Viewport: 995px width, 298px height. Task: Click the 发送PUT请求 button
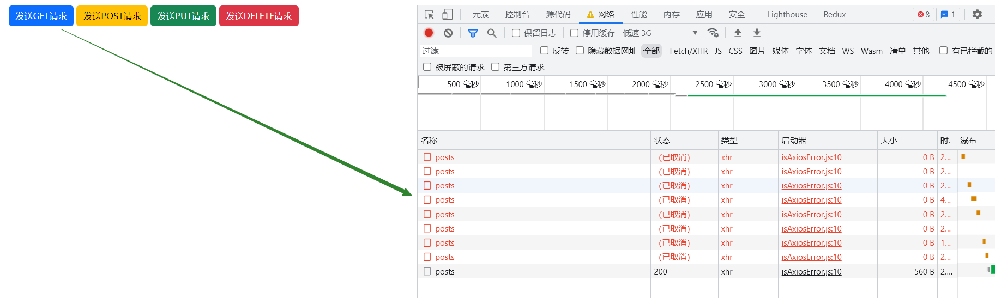click(183, 16)
